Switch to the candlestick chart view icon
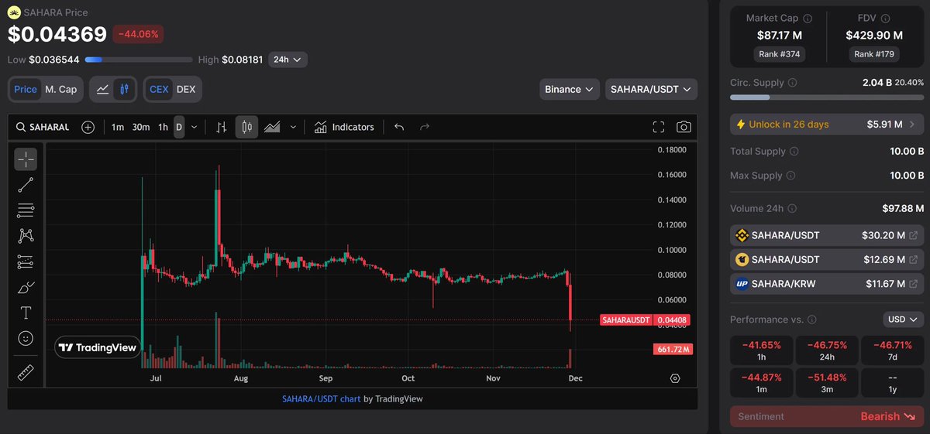The height and width of the screenshot is (434, 930). tap(125, 89)
